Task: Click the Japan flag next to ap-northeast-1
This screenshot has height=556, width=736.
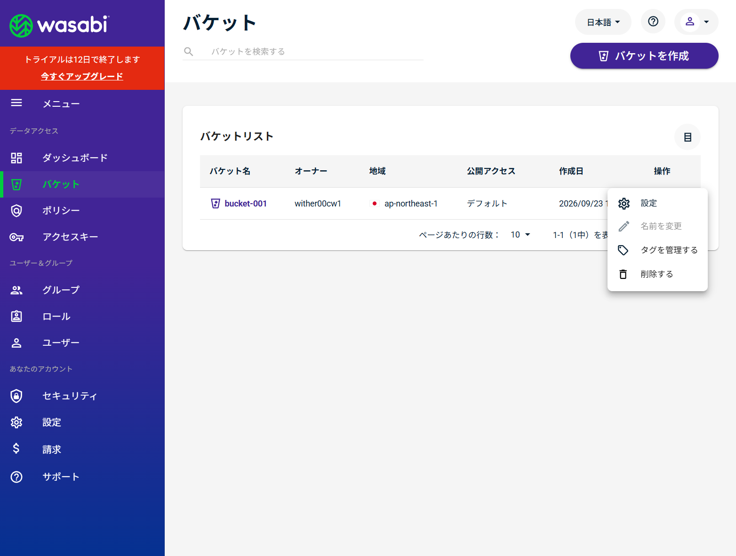Action: (x=375, y=204)
